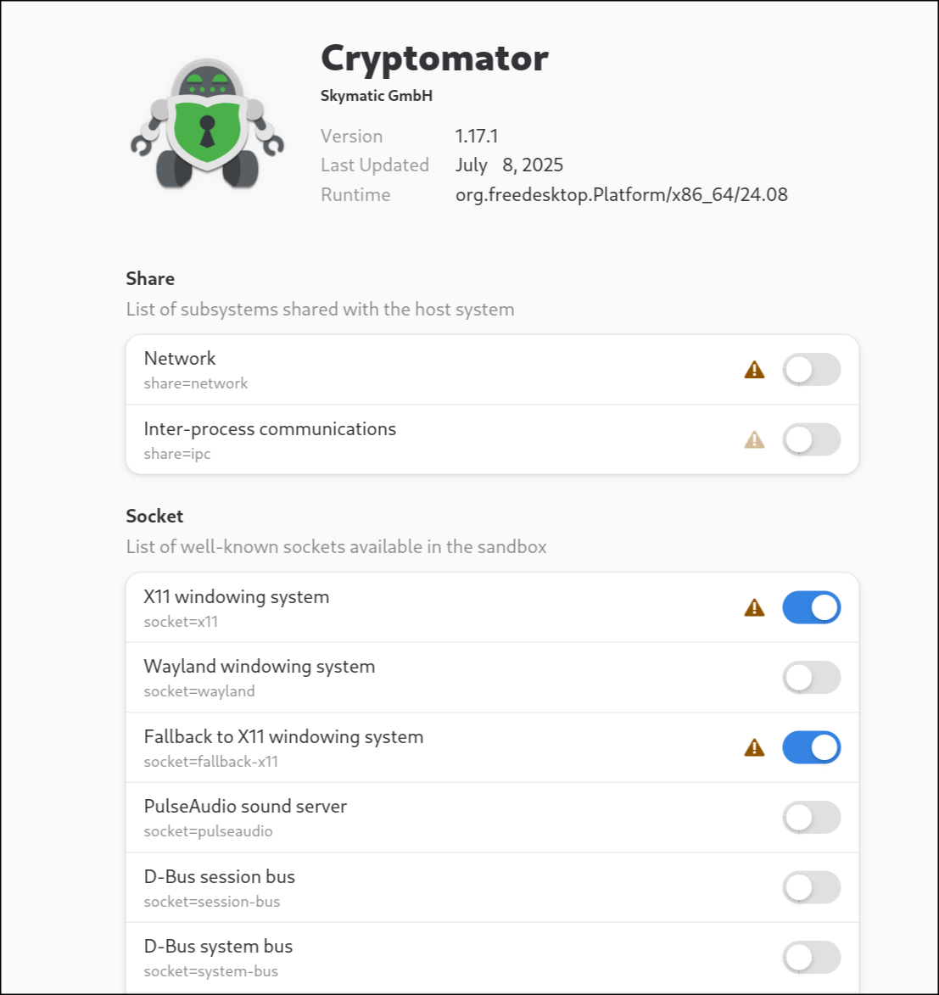Click the version number 1.17.1
The image size is (939, 995).
477,136
